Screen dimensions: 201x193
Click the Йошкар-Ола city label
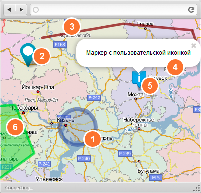click(x=38, y=87)
